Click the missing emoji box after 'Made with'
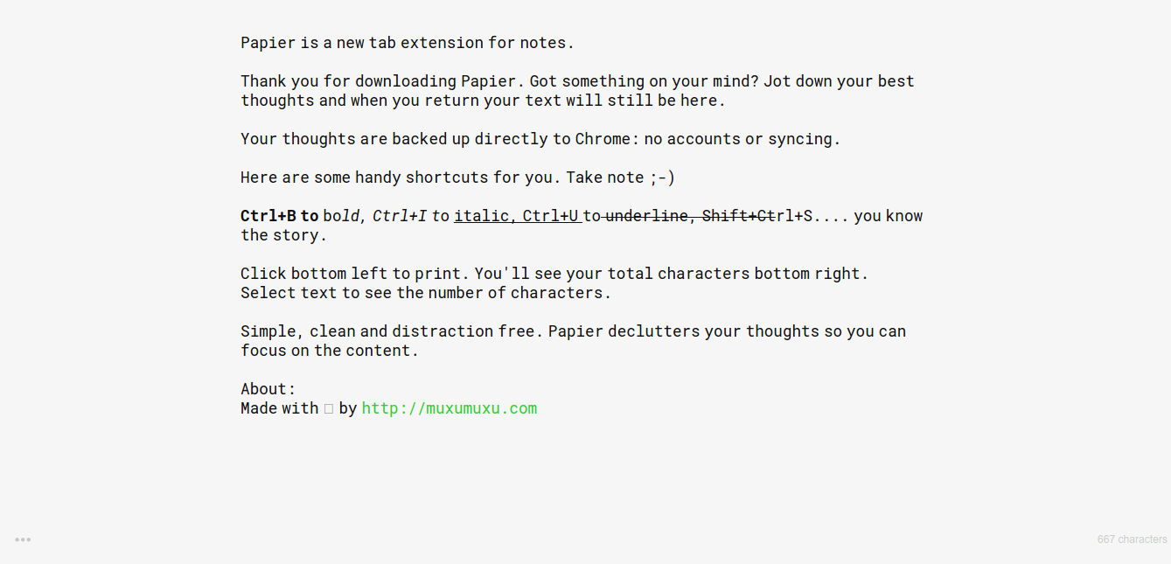 [x=329, y=408]
